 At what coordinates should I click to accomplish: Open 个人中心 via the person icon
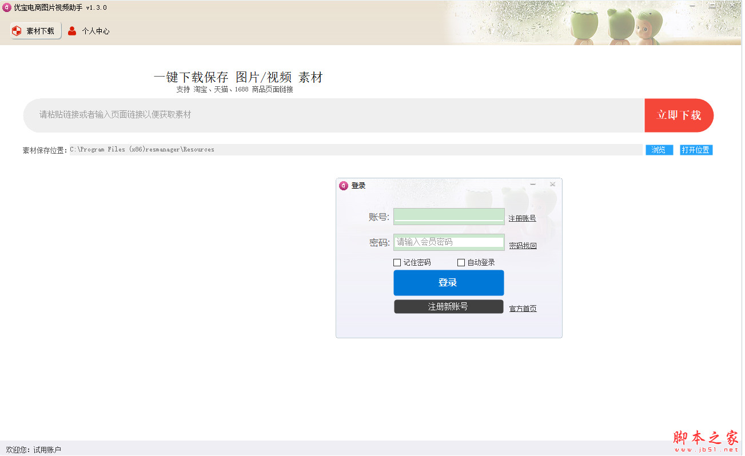point(72,31)
